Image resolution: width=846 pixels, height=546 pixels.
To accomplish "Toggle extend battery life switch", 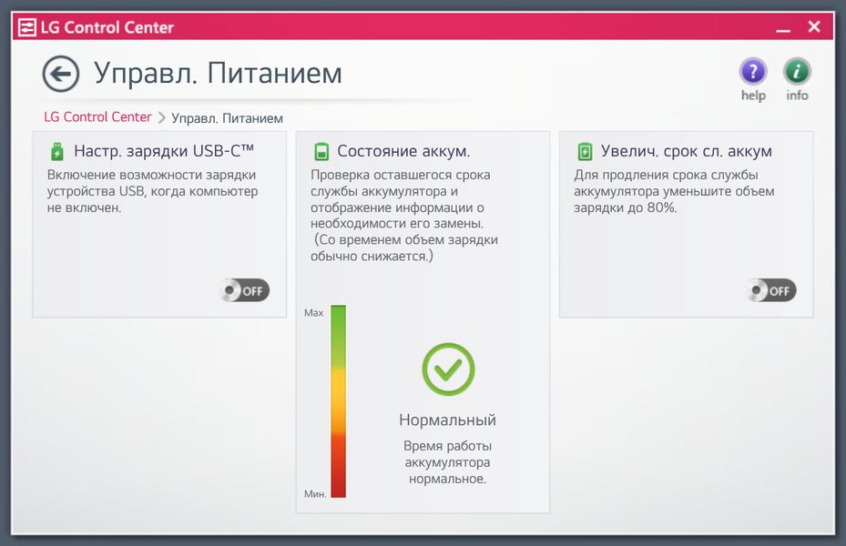I will (x=771, y=290).
